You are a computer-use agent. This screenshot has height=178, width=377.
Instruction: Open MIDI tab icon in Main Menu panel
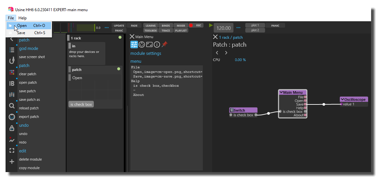(142, 44)
